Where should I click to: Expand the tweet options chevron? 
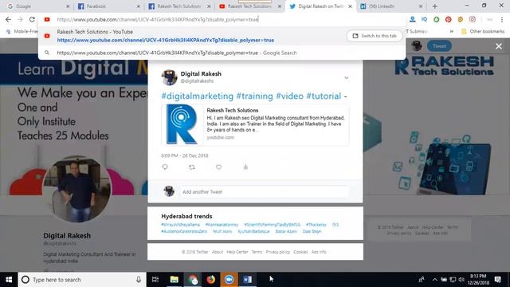pos(347,78)
